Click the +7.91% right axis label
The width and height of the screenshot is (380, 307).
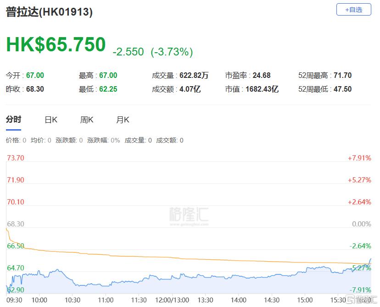359,158
